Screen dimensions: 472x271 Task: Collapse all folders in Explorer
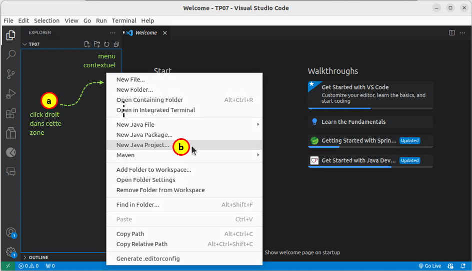coord(116,44)
